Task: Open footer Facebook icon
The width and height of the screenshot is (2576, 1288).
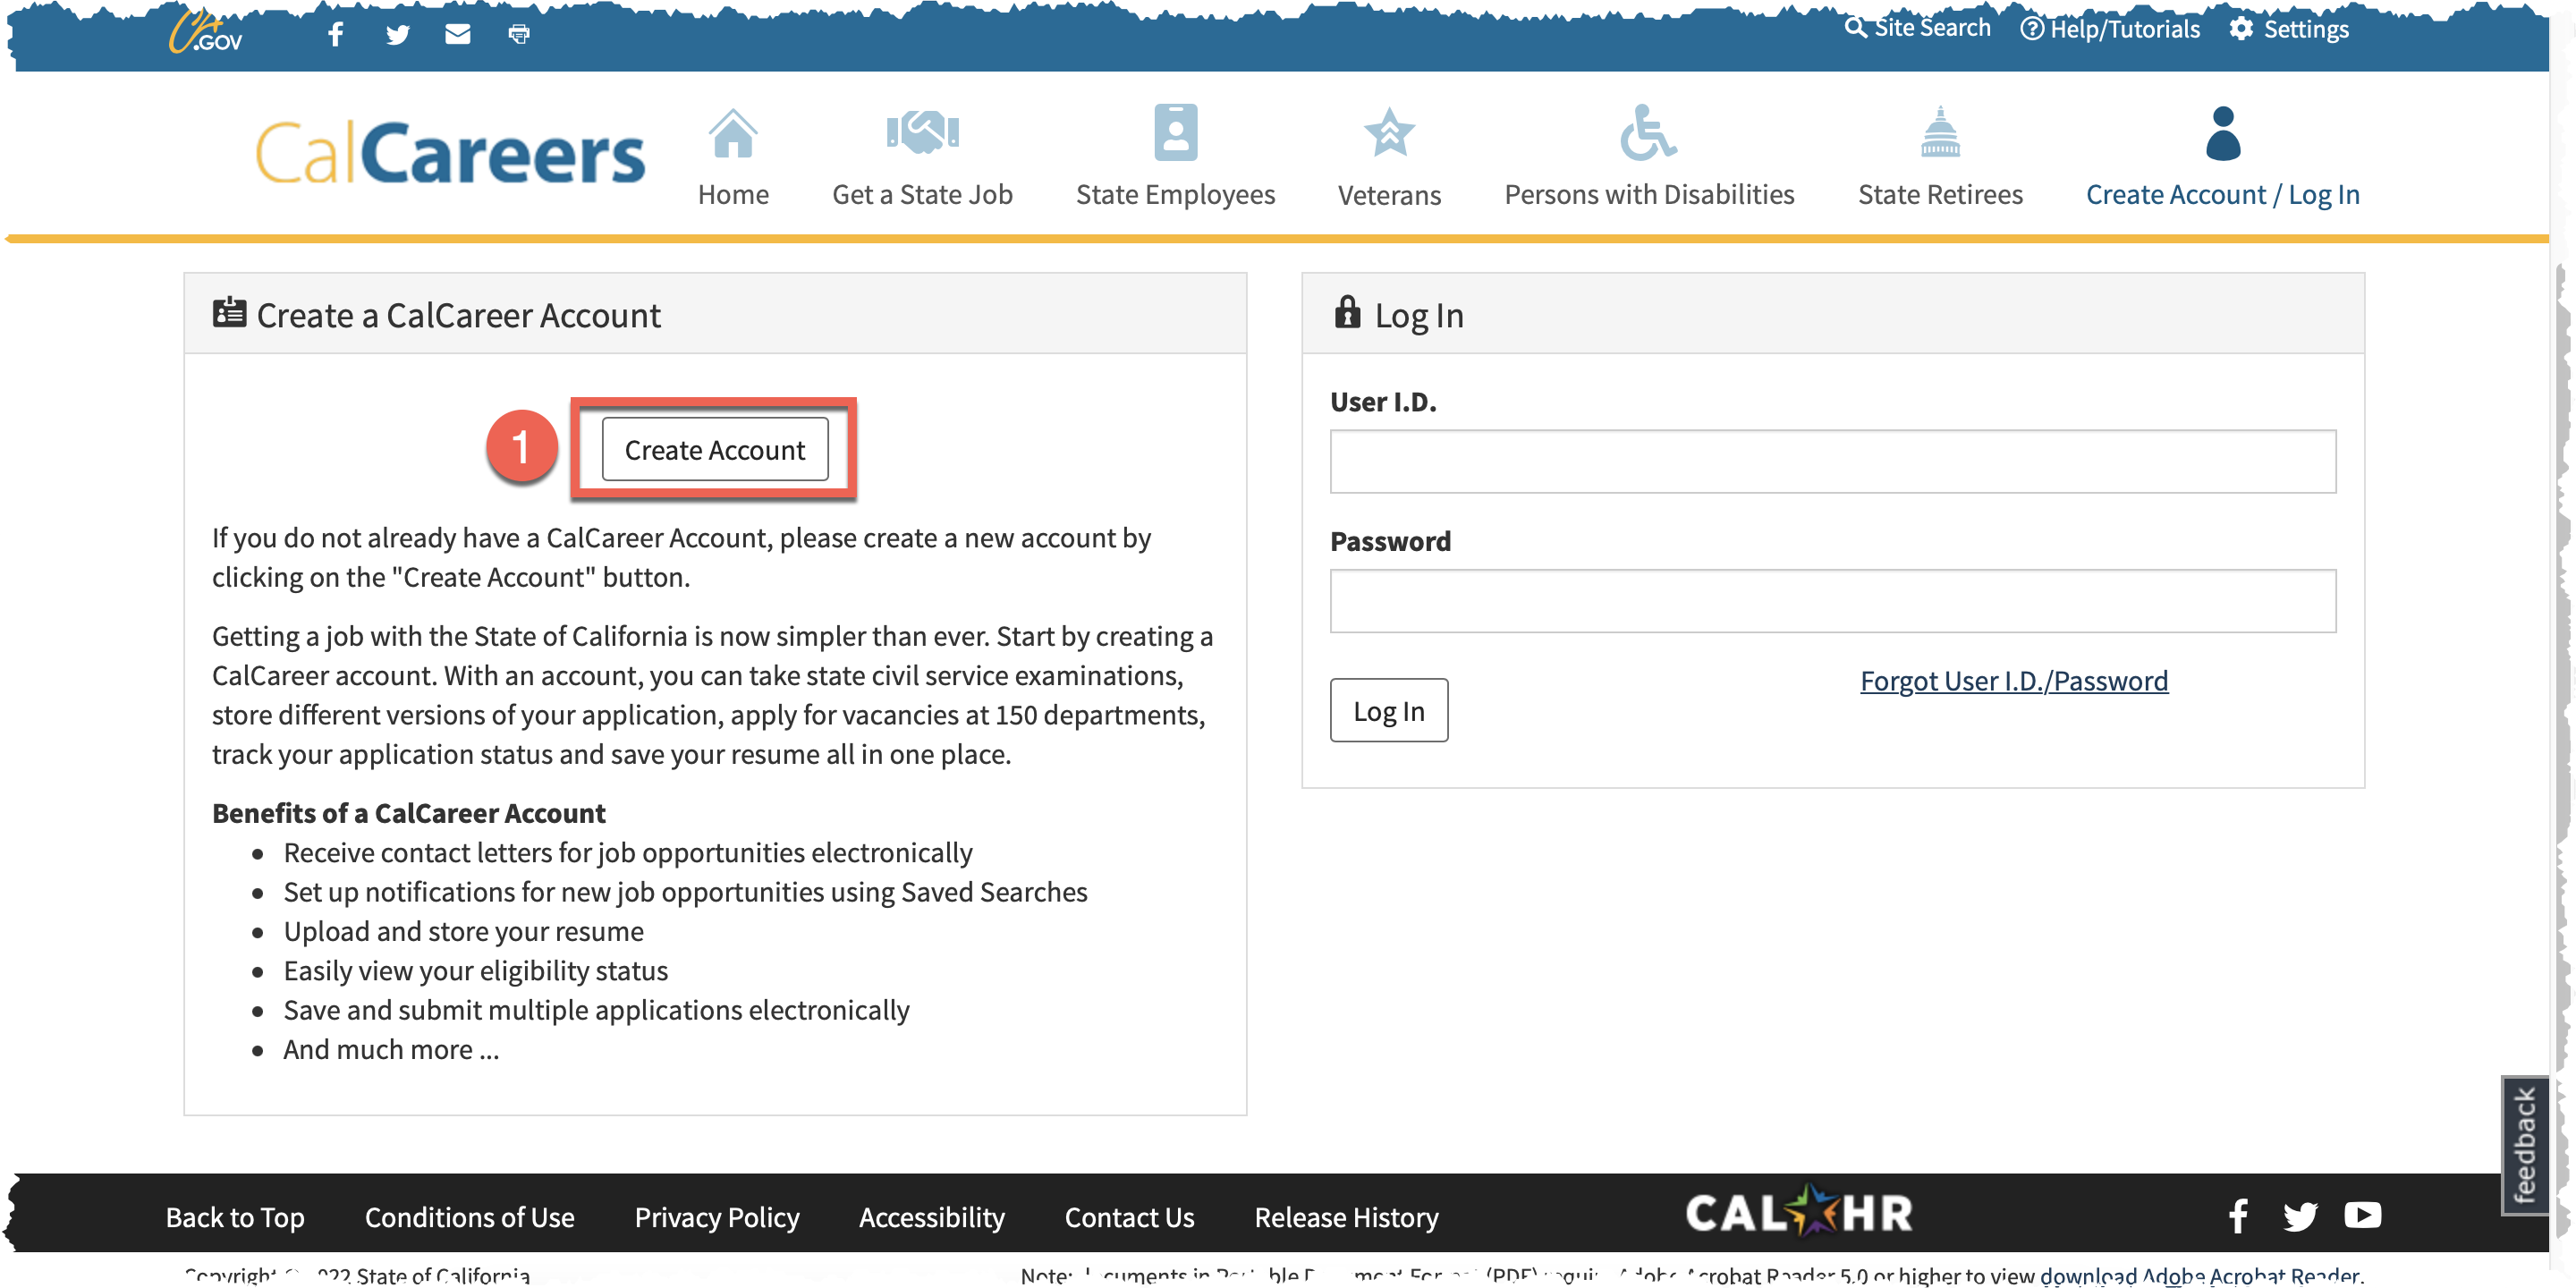Action: 2238,1216
